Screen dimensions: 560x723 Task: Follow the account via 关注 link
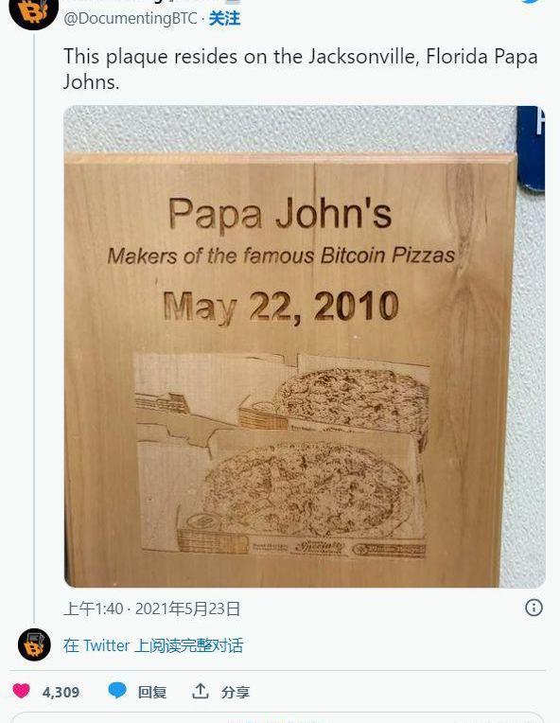[x=224, y=18]
